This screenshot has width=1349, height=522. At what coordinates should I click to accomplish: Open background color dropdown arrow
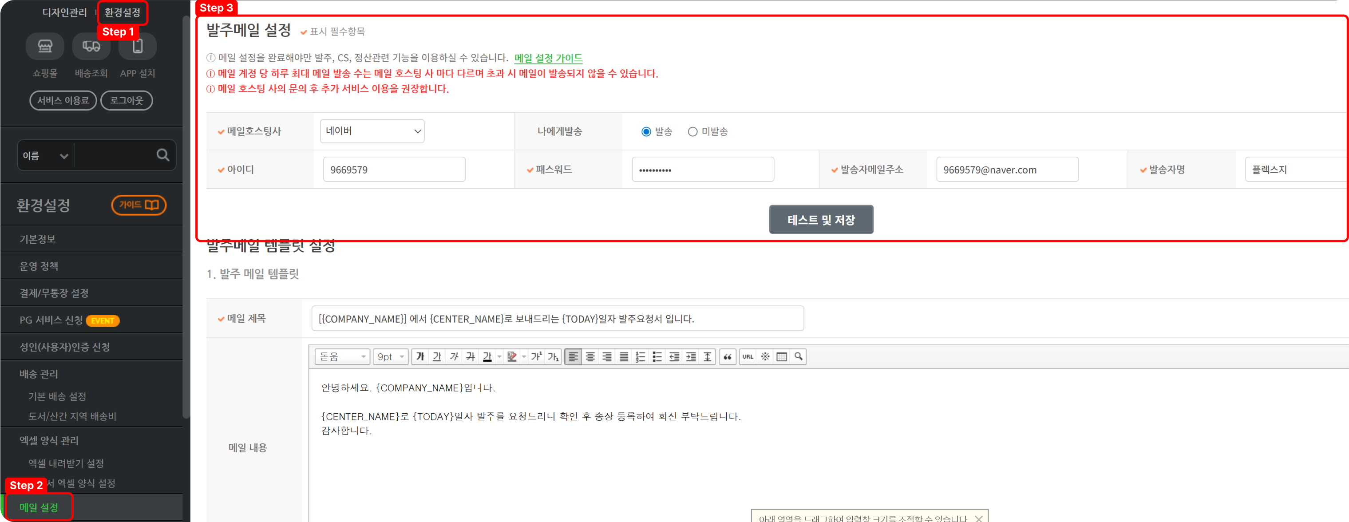point(524,356)
